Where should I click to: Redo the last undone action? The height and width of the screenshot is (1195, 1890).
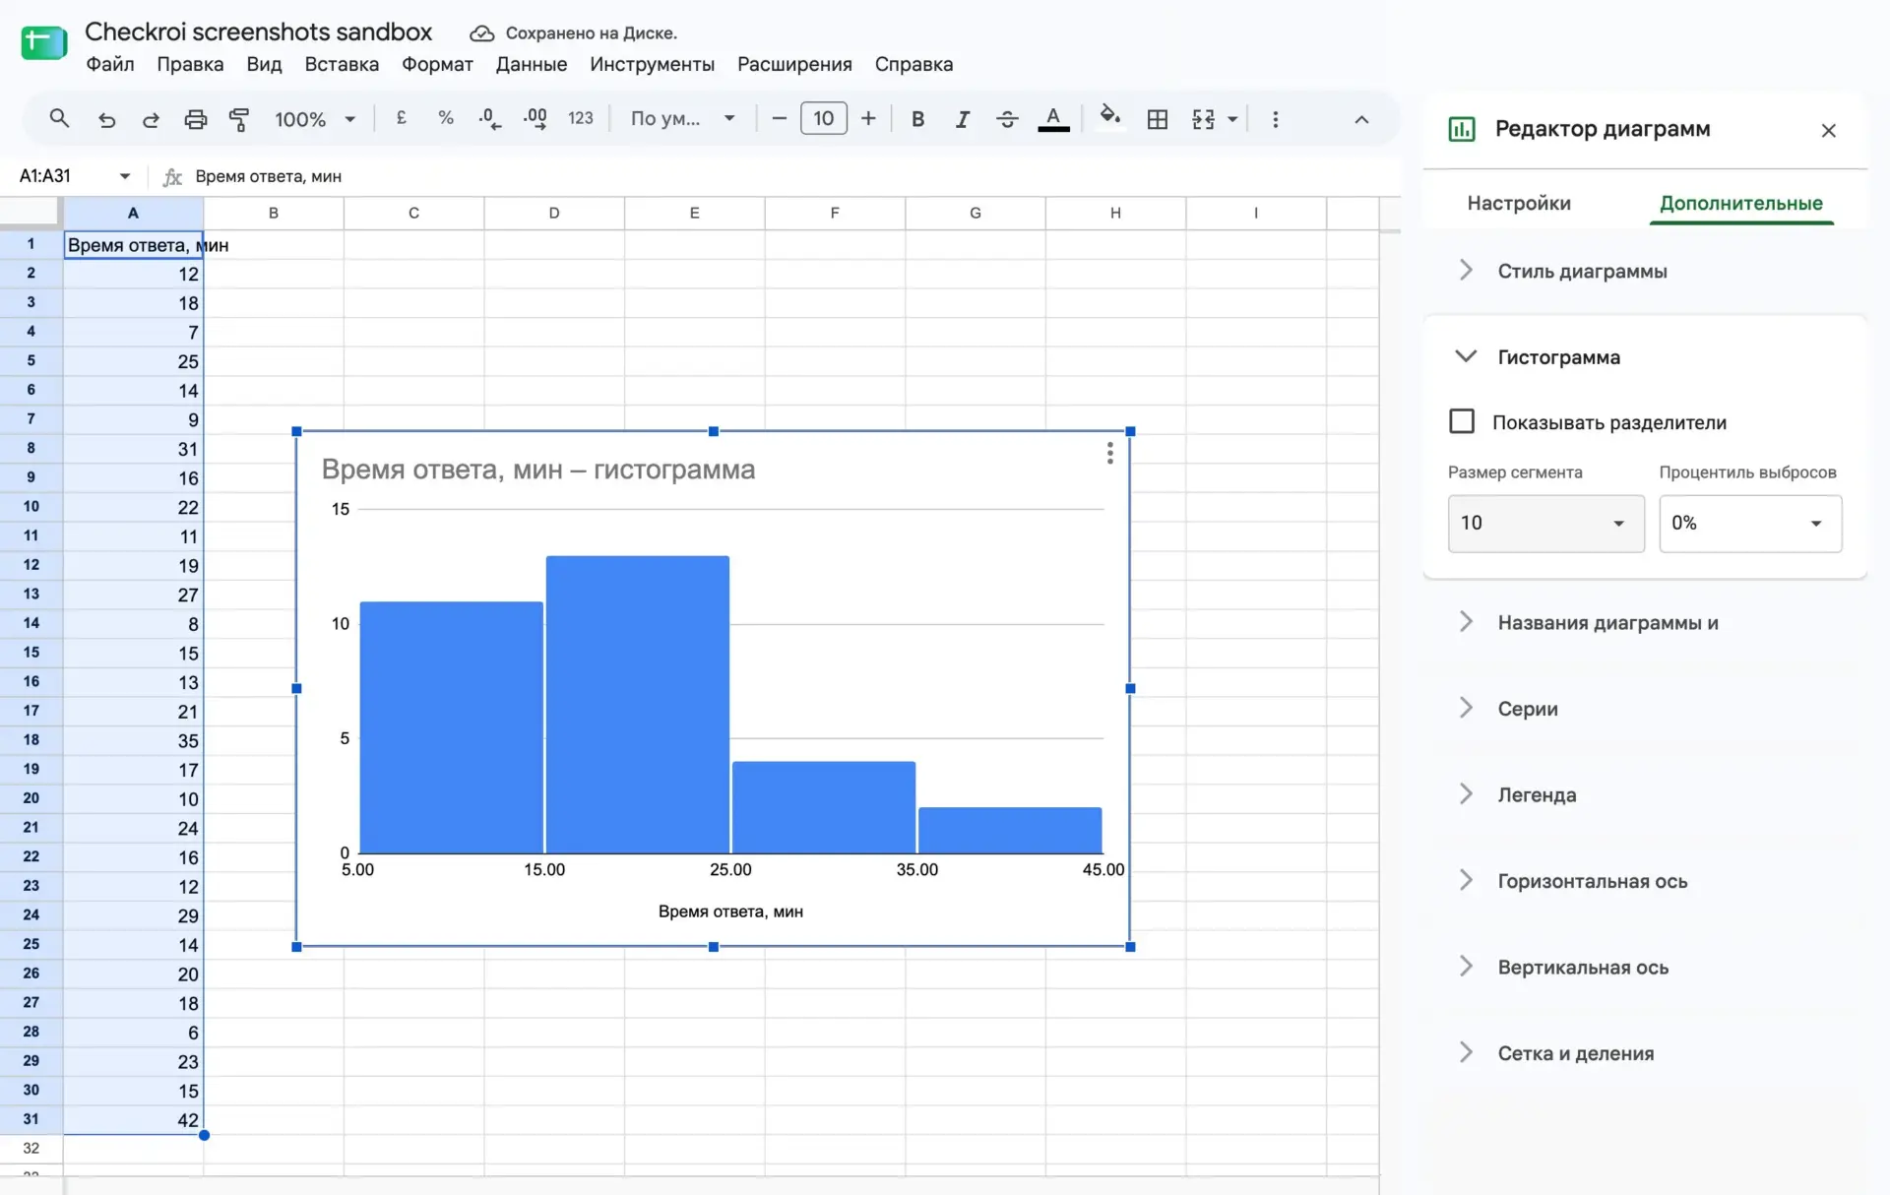tap(151, 119)
